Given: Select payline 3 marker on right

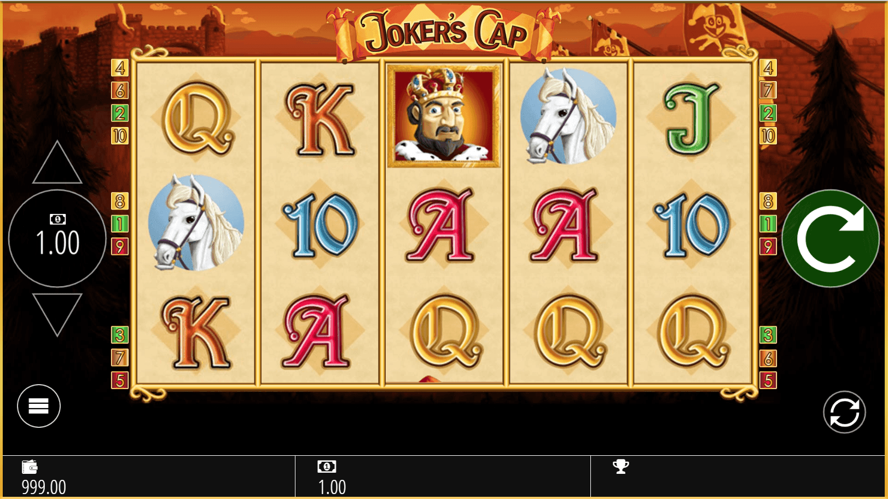Looking at the screenshot, I should point(768,335).
